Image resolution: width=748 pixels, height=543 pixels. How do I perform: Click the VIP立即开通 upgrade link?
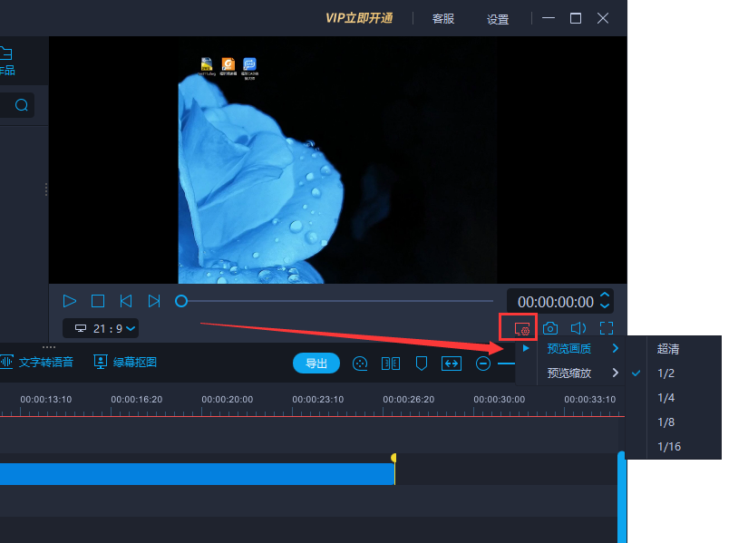click(360, 16)
